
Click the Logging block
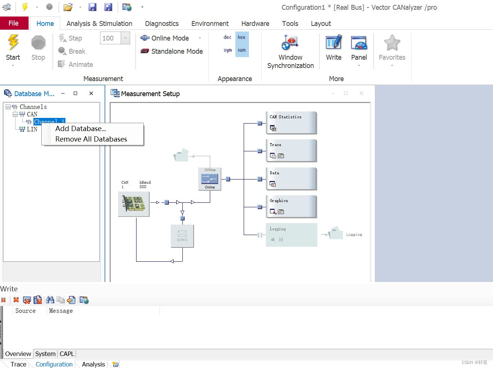pos(291,235)
